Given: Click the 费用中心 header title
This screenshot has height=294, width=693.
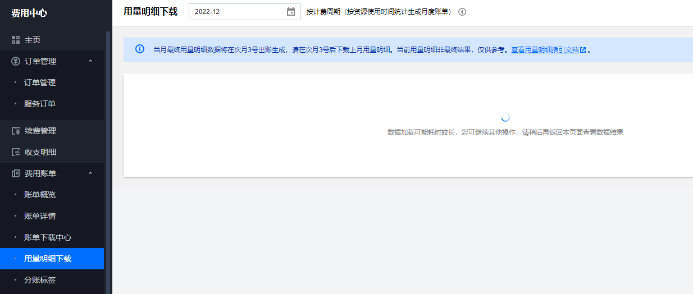Looking at the screenshot, I should [29, 13].
